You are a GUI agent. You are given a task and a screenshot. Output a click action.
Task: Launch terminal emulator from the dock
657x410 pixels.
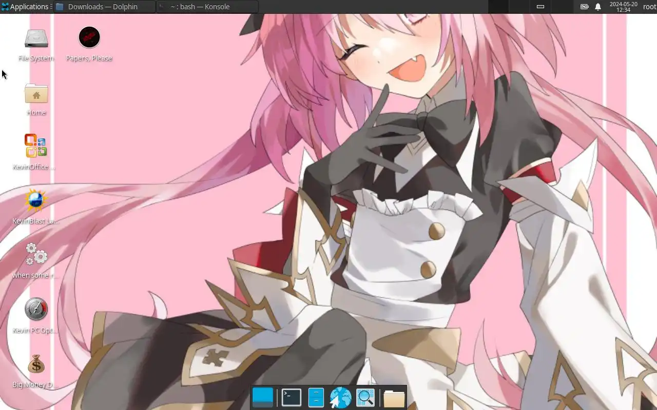(292, 398)
